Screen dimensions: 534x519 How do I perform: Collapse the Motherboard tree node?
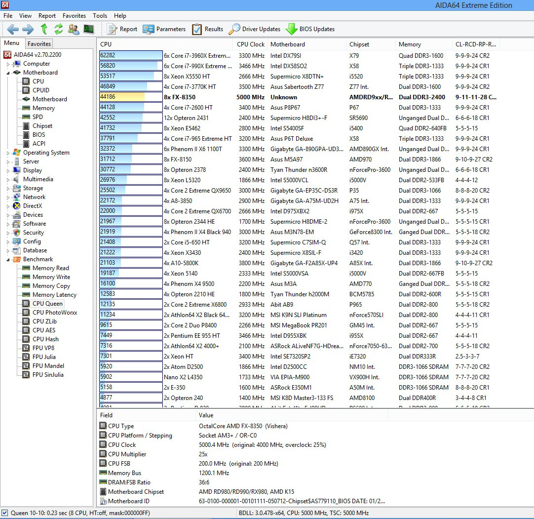tap(8, 73)
